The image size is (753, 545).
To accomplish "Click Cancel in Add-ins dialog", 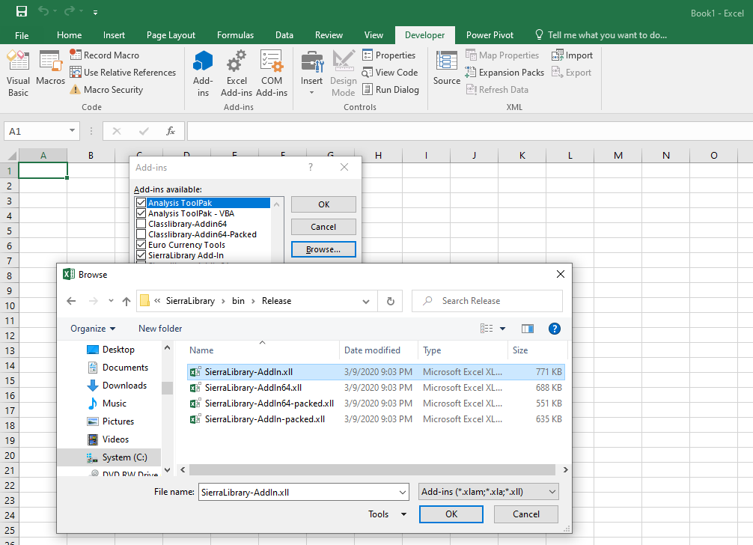I will (x=323, y=227).
